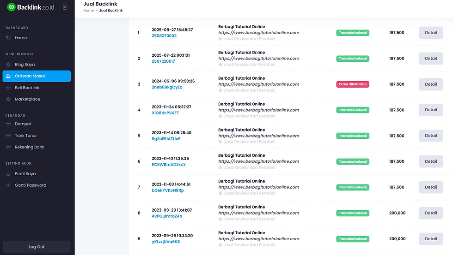Open Home in the sidebar menu
This screenshot has width=453, height=255.
(x=37, y=38)
